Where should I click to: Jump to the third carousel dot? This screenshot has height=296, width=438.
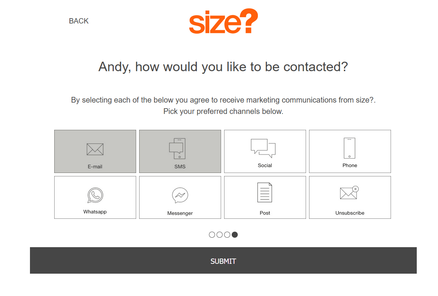[x=227, y=235]
